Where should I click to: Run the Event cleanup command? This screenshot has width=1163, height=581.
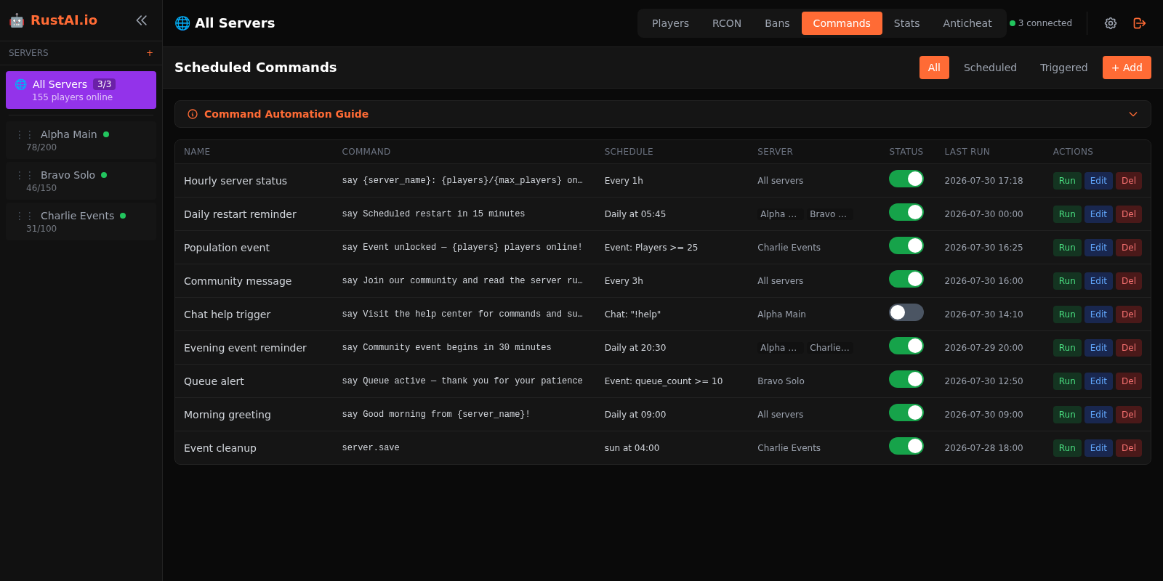(x=1067, y=448)
